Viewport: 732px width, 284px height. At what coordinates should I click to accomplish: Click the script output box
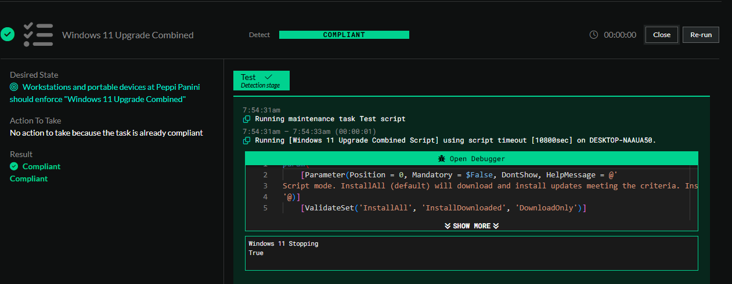coord(471,253)
